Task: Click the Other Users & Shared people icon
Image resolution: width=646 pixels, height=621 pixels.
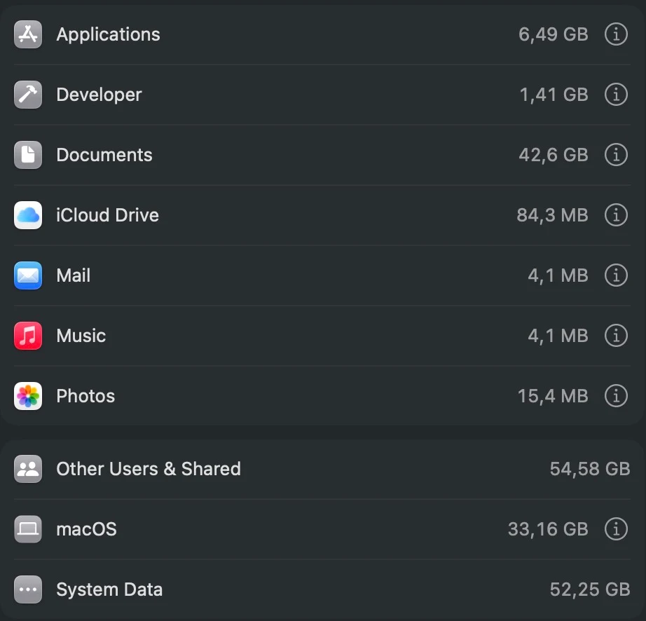Action: pos(28,468)
